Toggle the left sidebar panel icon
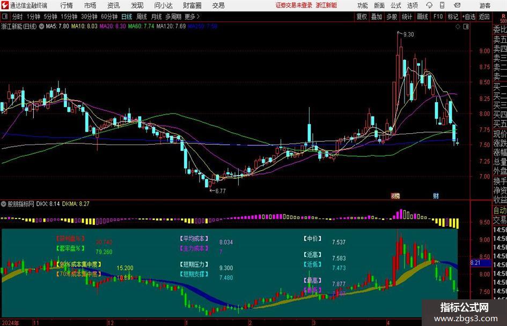The width and height of the screenshot is (507, 326). click(x=4, y=17)
